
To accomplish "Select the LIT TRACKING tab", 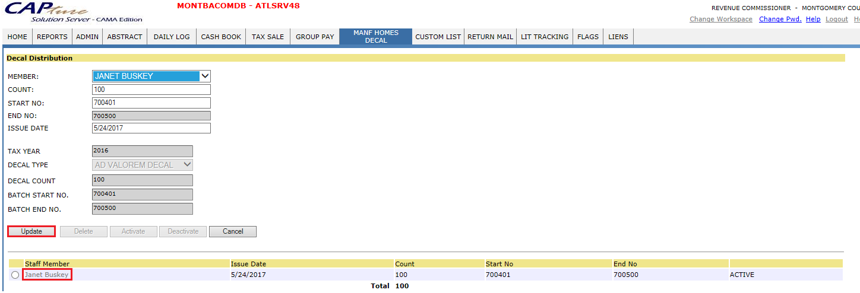I will (544, 37).
